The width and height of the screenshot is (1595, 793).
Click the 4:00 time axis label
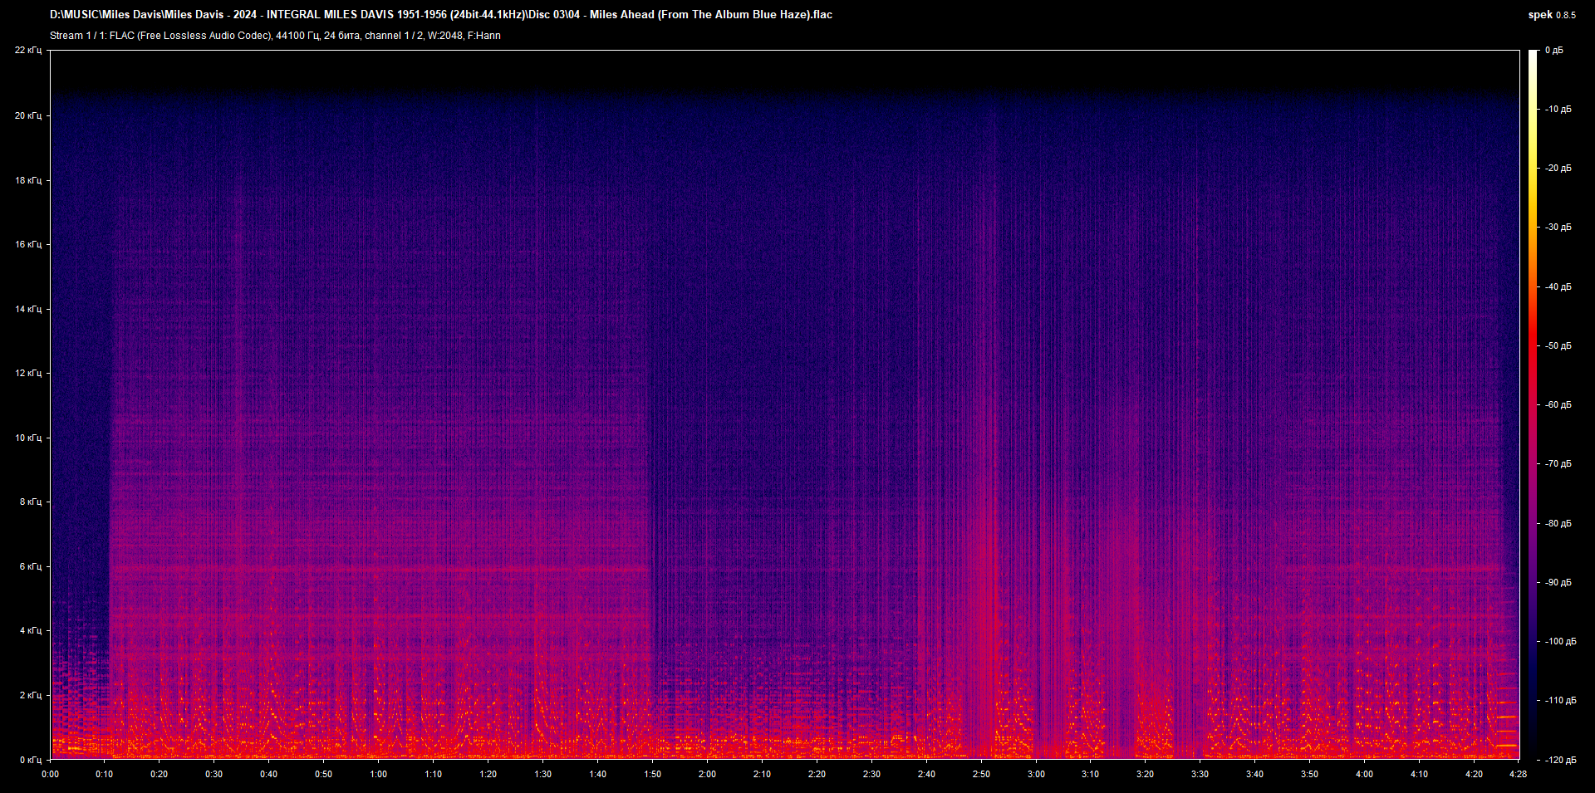(x=1364, y=774)
